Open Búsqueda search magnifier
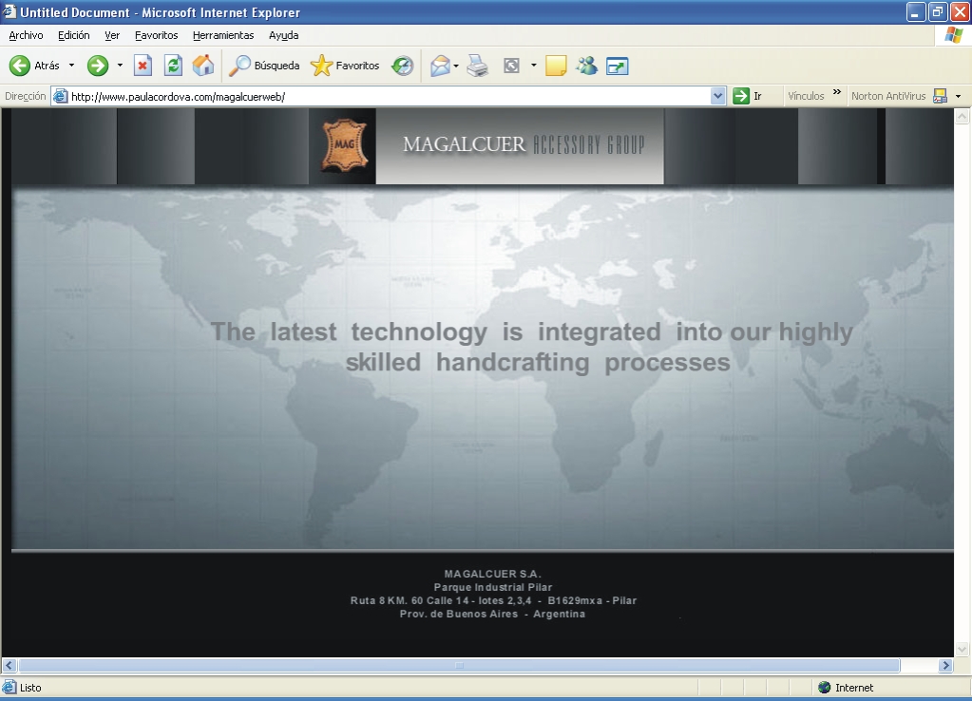 [264, 66]
